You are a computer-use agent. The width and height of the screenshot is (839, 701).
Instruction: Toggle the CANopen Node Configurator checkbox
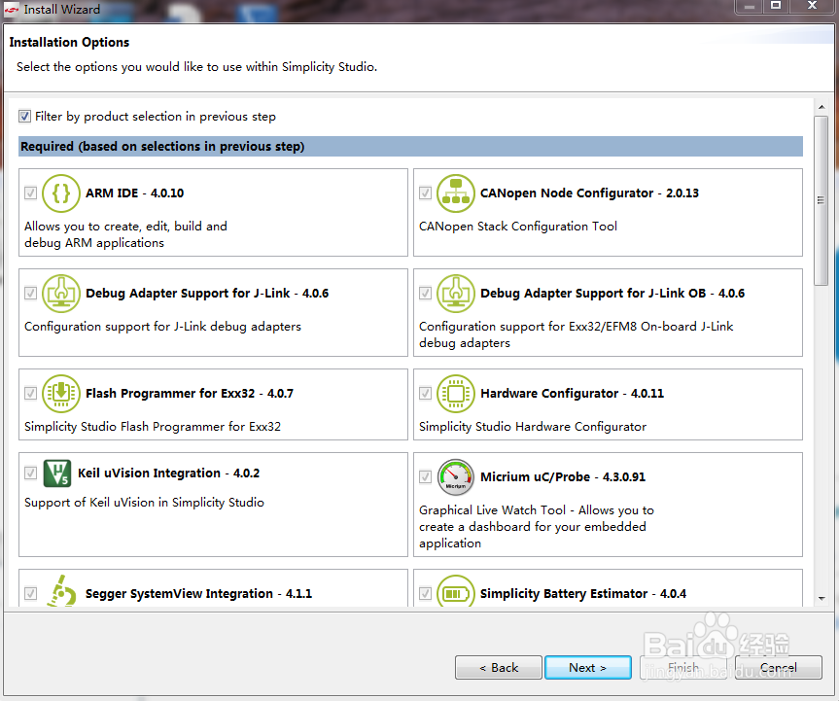[426, 193]
